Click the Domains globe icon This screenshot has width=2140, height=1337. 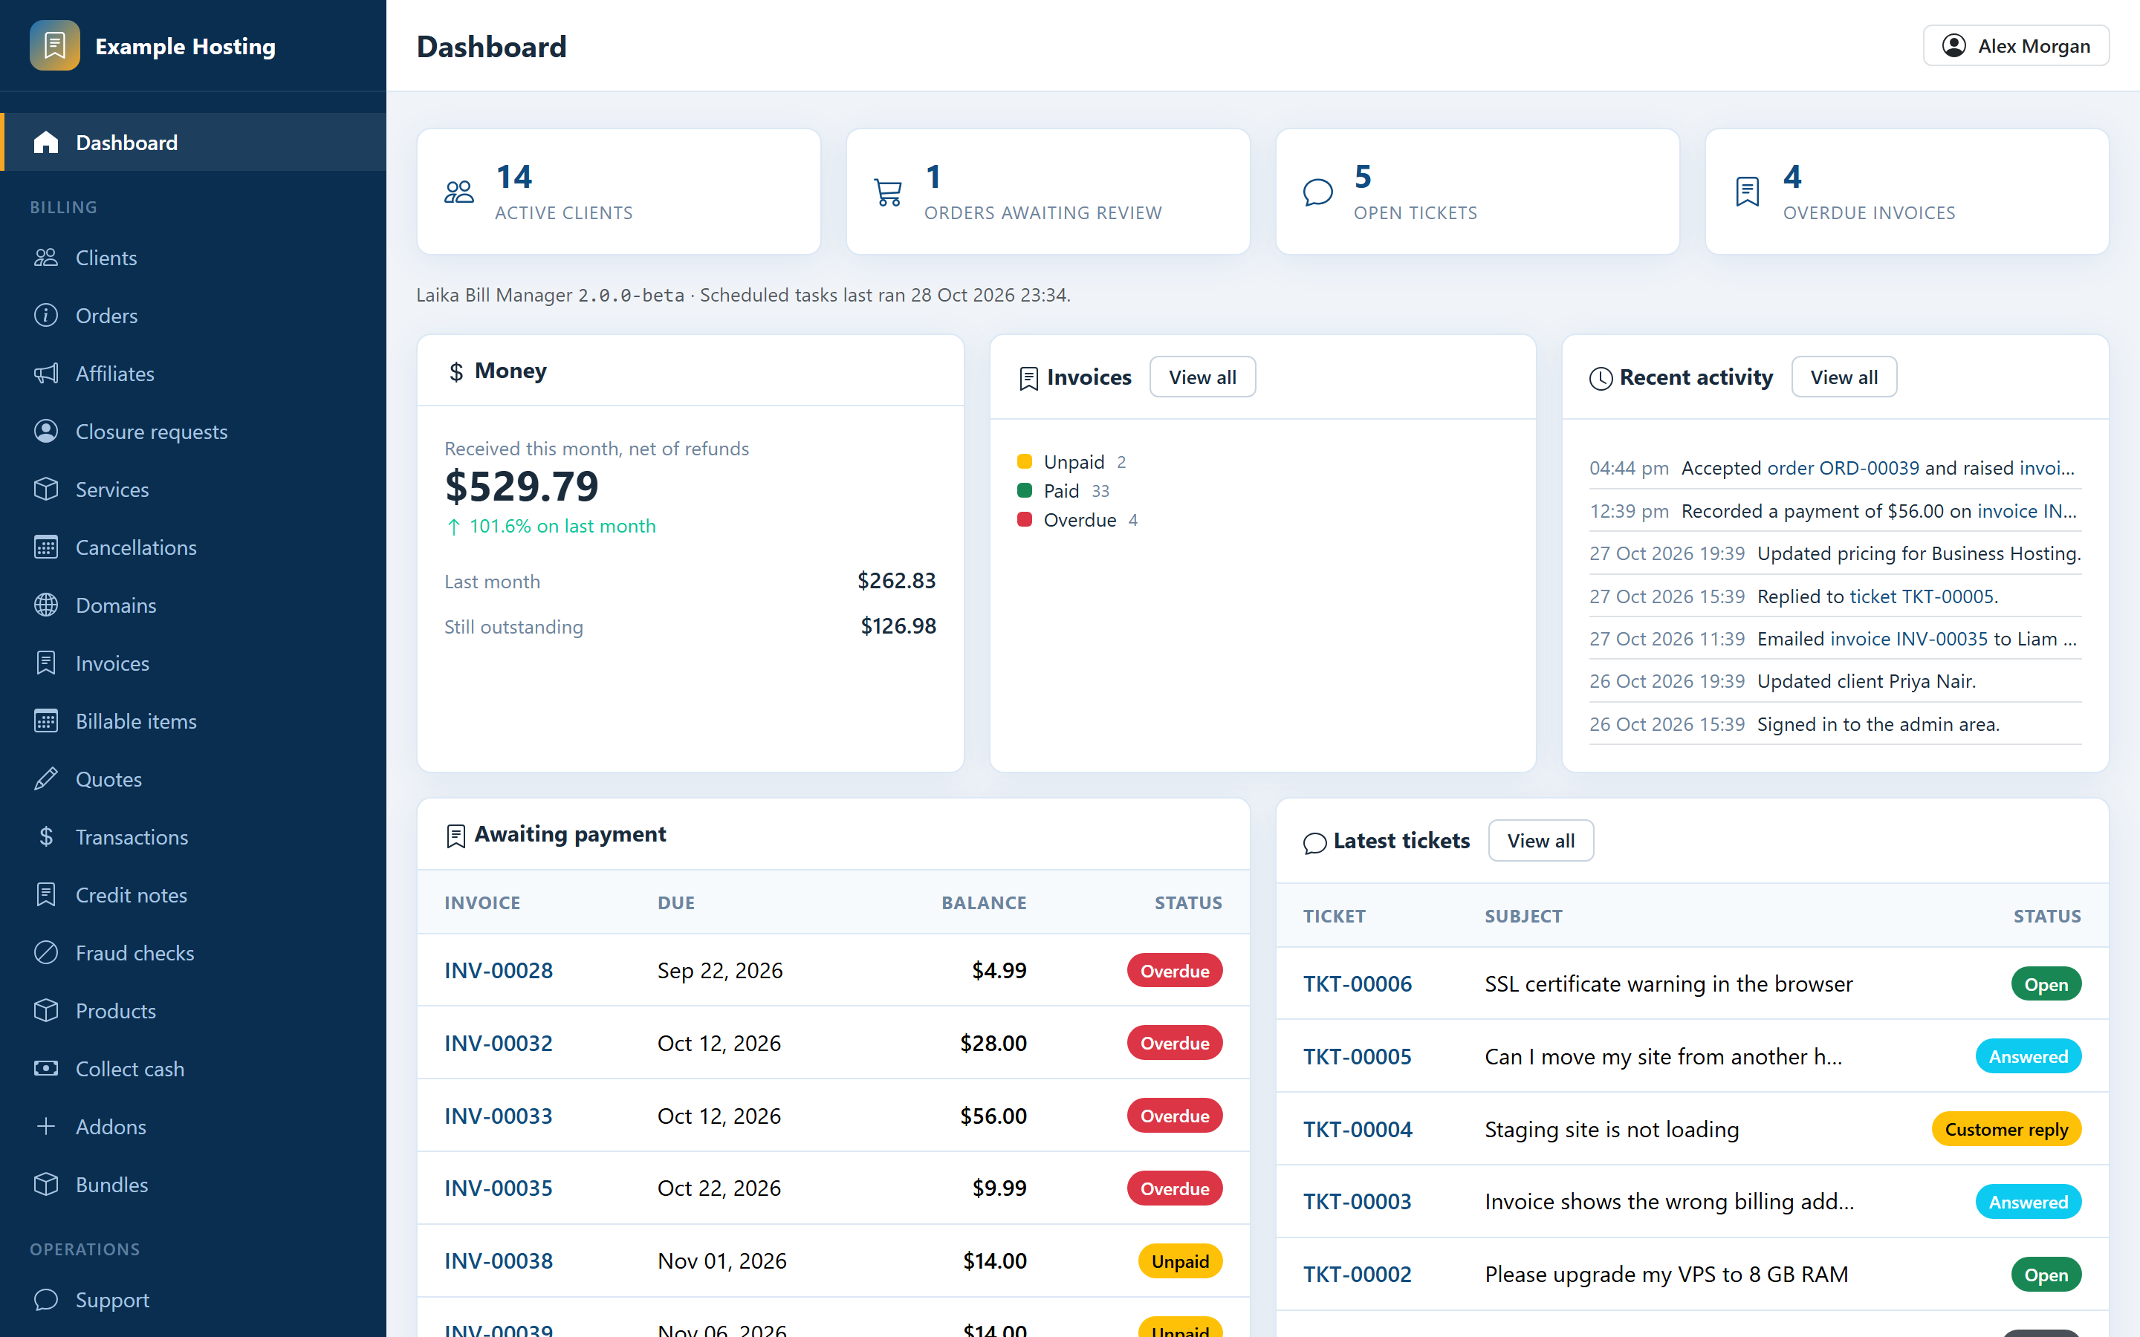coord(46,605)
